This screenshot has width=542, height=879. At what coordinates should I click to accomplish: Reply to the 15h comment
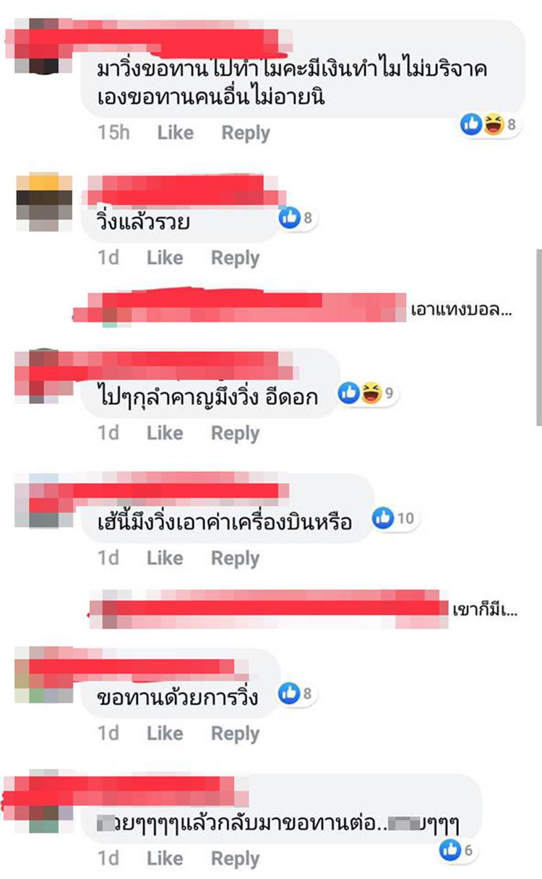(x=246, y=133)
